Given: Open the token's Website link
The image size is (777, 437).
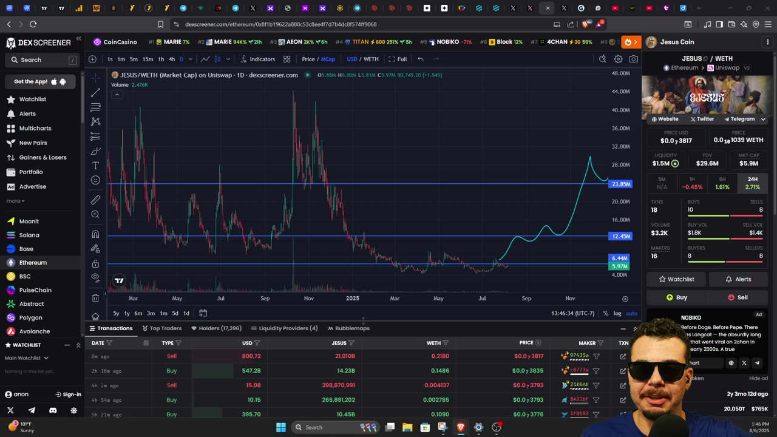Looking at the screenshot, I should (665, 119).
